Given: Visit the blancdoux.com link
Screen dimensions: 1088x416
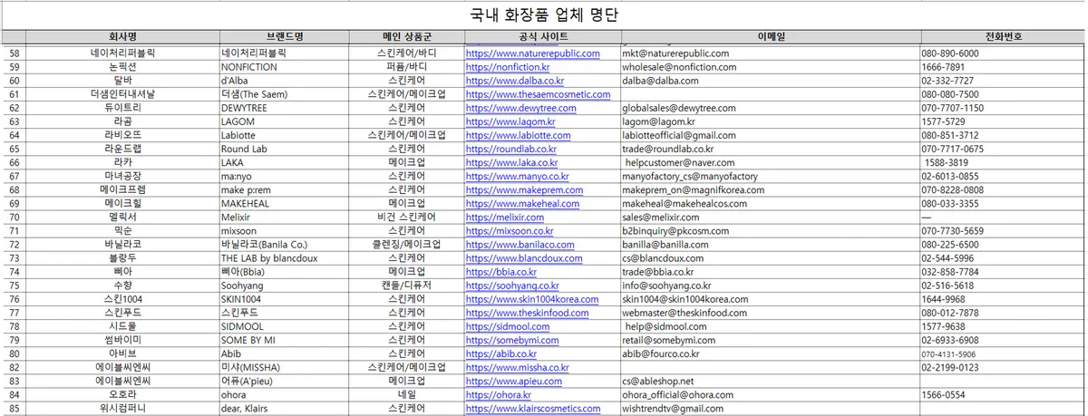Looking at the screenshot, I should (524, 258).
